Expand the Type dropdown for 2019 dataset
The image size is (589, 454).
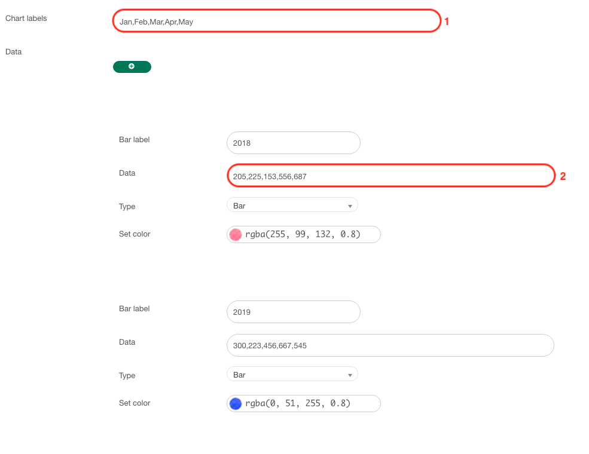tap(292, 375)
